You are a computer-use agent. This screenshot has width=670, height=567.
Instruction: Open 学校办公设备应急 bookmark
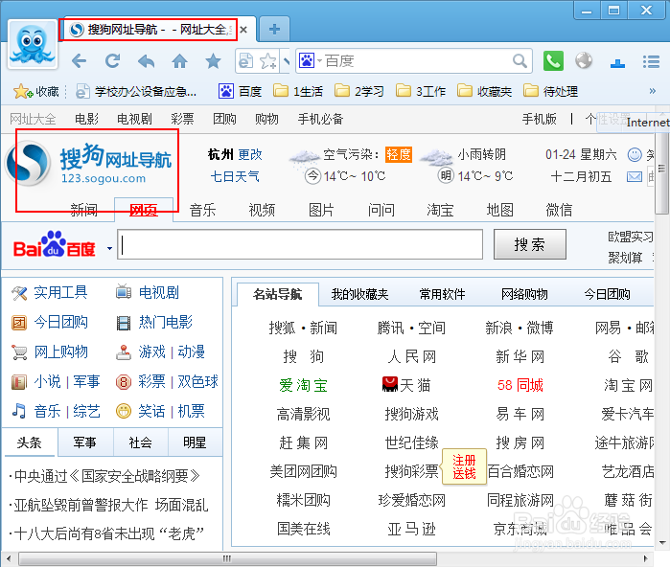136,91
